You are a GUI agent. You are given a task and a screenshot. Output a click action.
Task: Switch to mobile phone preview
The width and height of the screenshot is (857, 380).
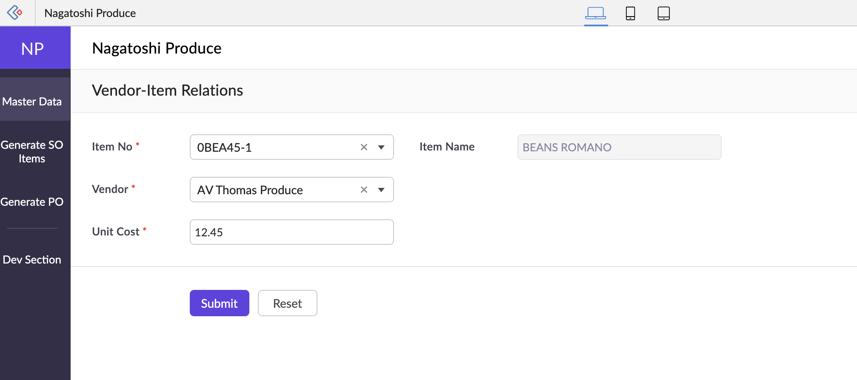tap(630, 13)
